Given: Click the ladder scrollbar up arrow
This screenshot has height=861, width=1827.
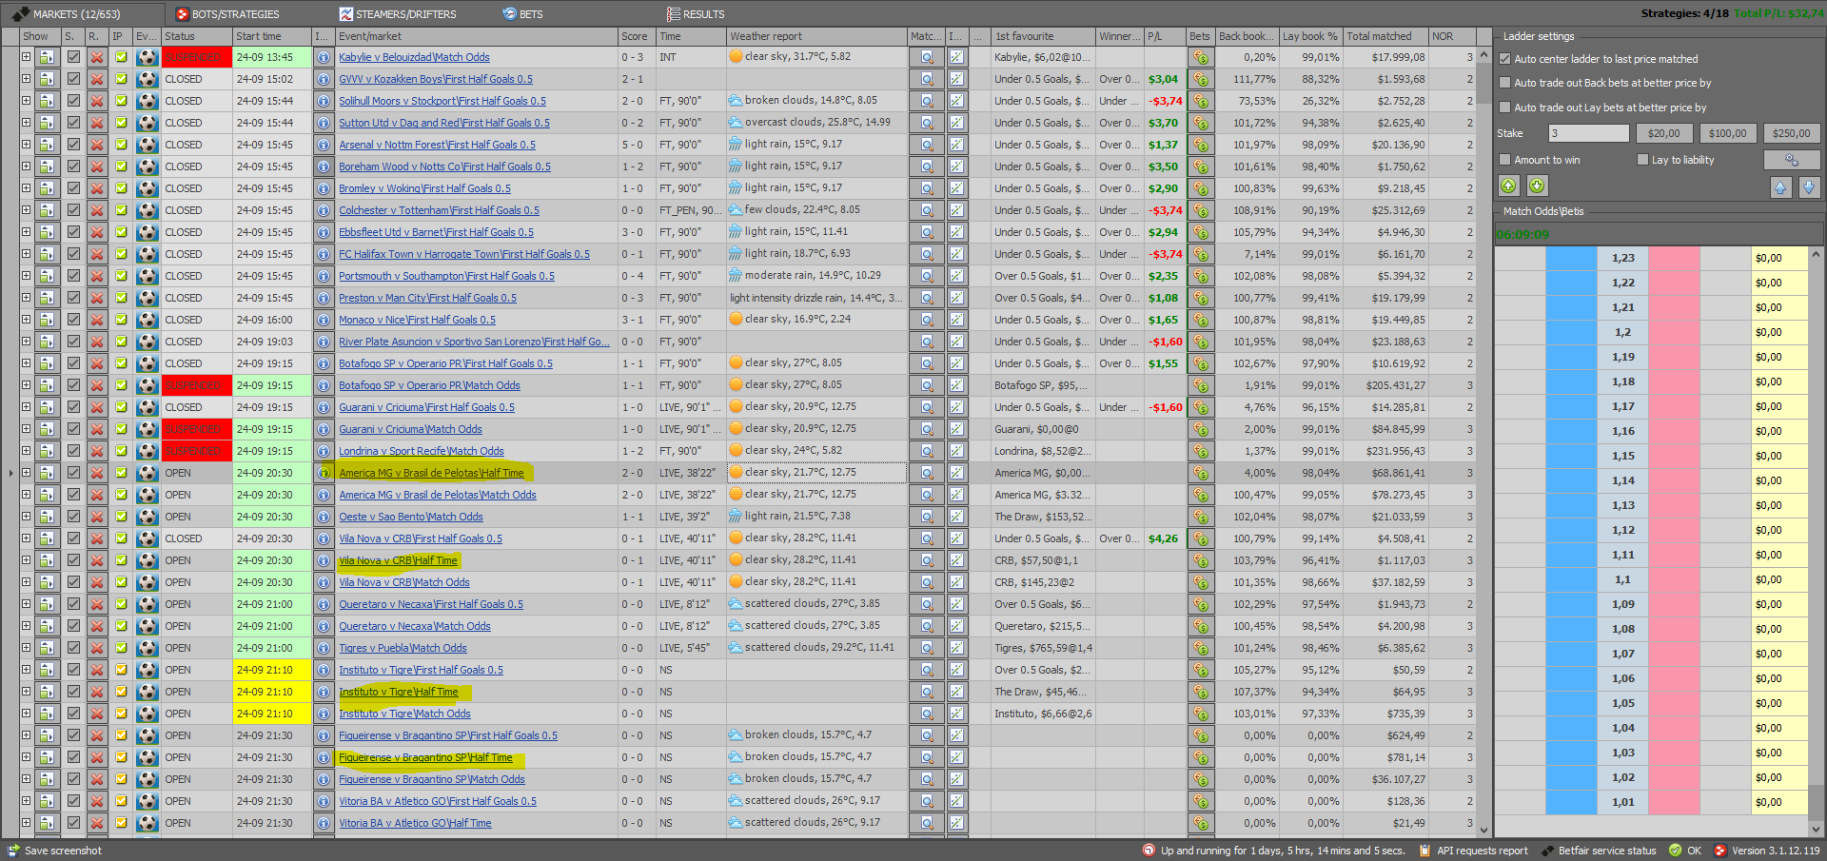Looking at the screenshot, I should pos(1816,254).
